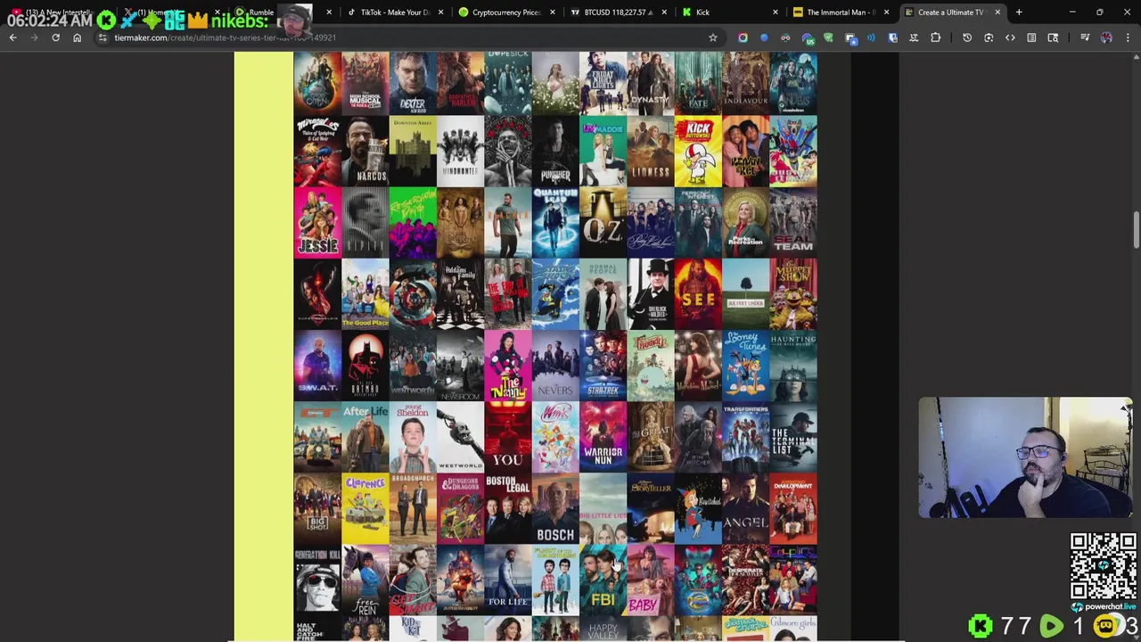Select the Create a Ultimate TV tab

(952, 12)
